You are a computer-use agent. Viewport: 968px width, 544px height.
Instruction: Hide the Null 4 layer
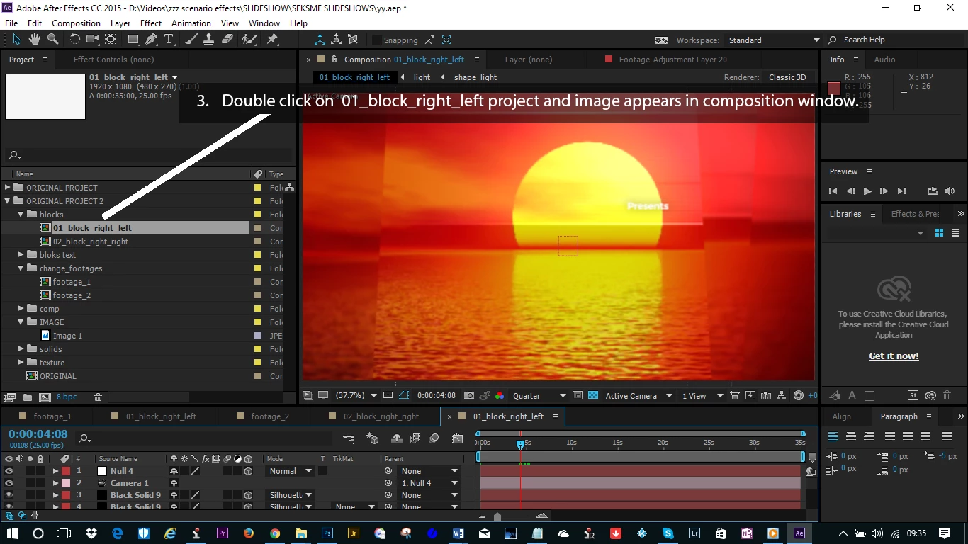tap(9, 471)
